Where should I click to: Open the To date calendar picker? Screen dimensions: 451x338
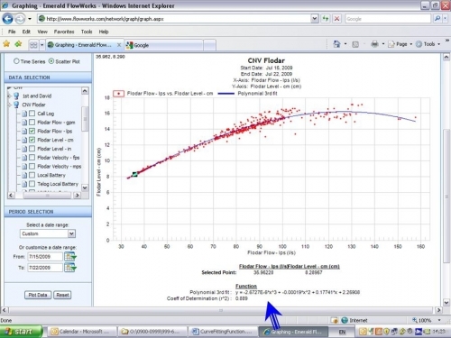coord(70,267)
